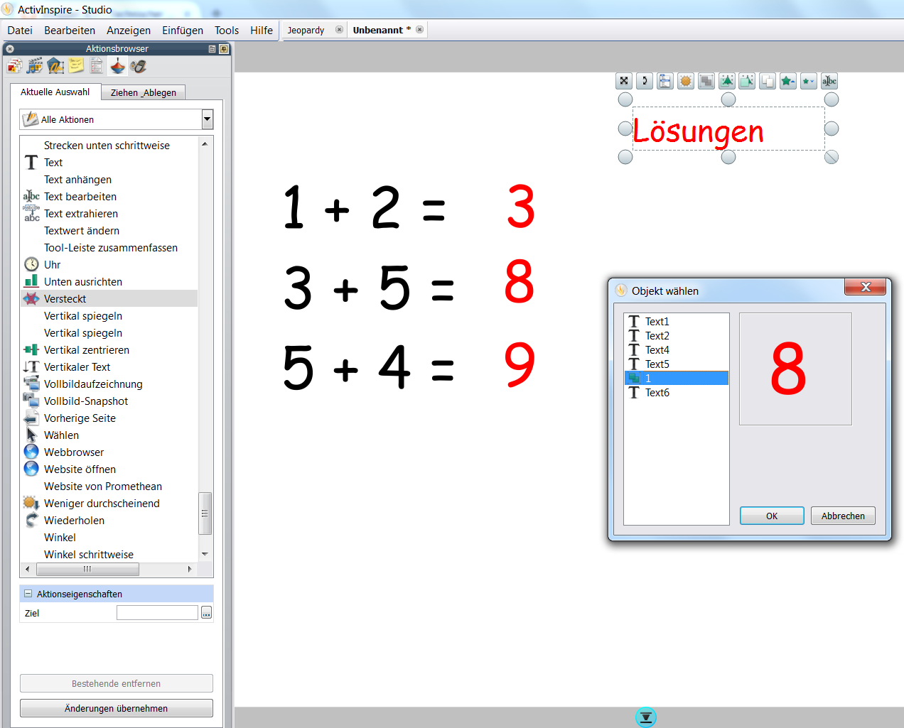This screenshot has height=728, width=904.
Task: Confirm with OK in Objekt wählen dialog
Action: (772, 516)
